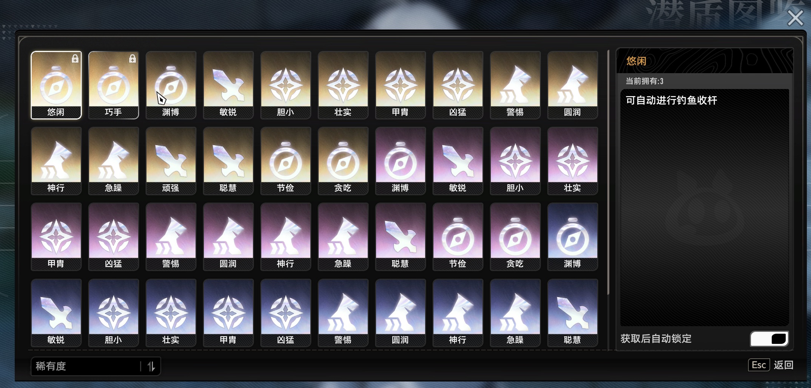Viewport: 811px width, 388px height.
Task: Click the trait list vertical scrollbar
Action: click(608, 172)
